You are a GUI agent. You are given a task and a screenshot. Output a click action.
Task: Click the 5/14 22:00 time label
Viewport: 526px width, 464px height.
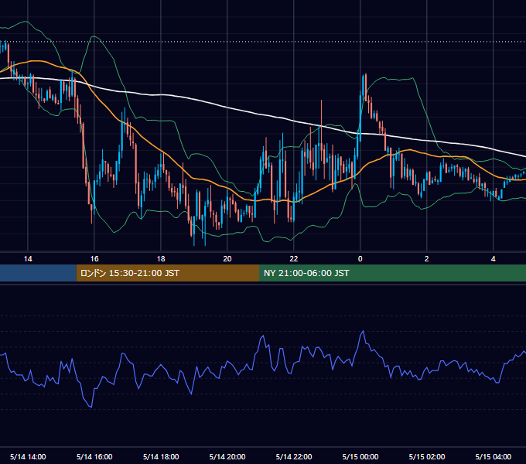[x=293, y=456]
